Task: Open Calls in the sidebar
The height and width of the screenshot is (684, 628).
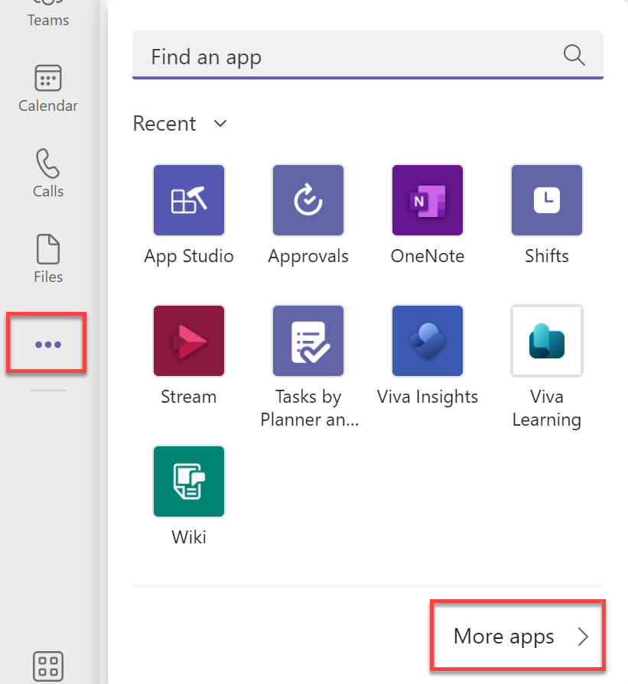Action: 48,173
